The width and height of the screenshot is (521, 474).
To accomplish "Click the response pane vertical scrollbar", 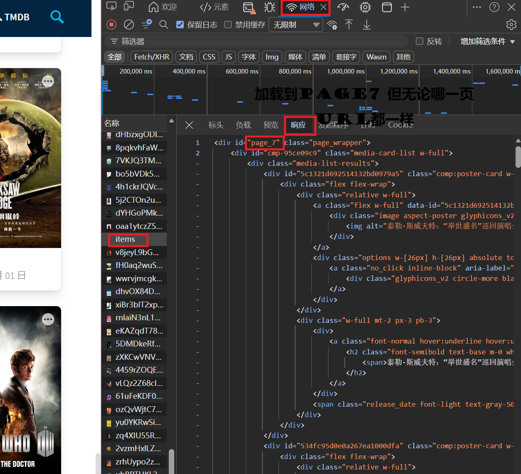I will click(x=518, y=157).
